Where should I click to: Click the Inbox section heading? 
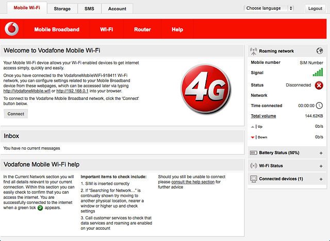coord(11,136)
